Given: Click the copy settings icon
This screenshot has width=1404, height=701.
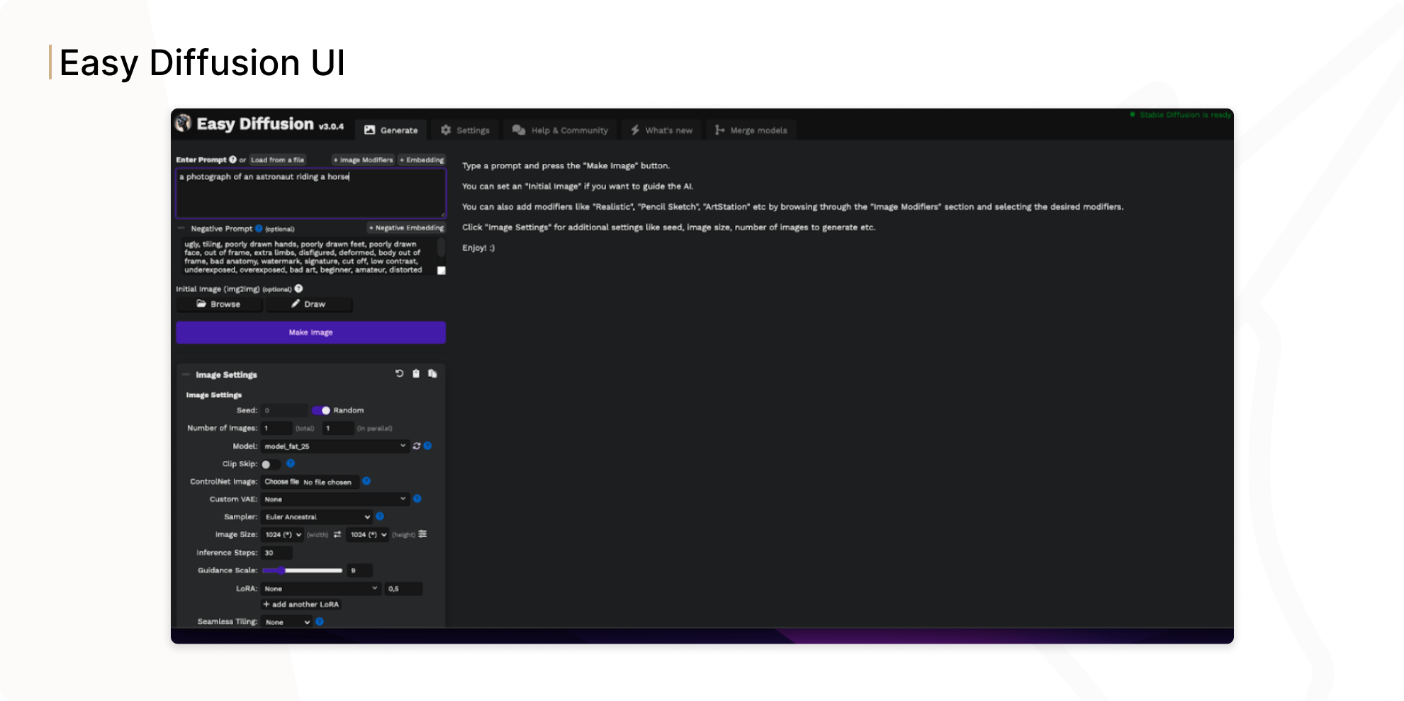Looking at the screenshot, I should pos(432,374).
